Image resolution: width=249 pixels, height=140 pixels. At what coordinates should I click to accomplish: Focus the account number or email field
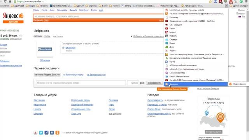81,83
